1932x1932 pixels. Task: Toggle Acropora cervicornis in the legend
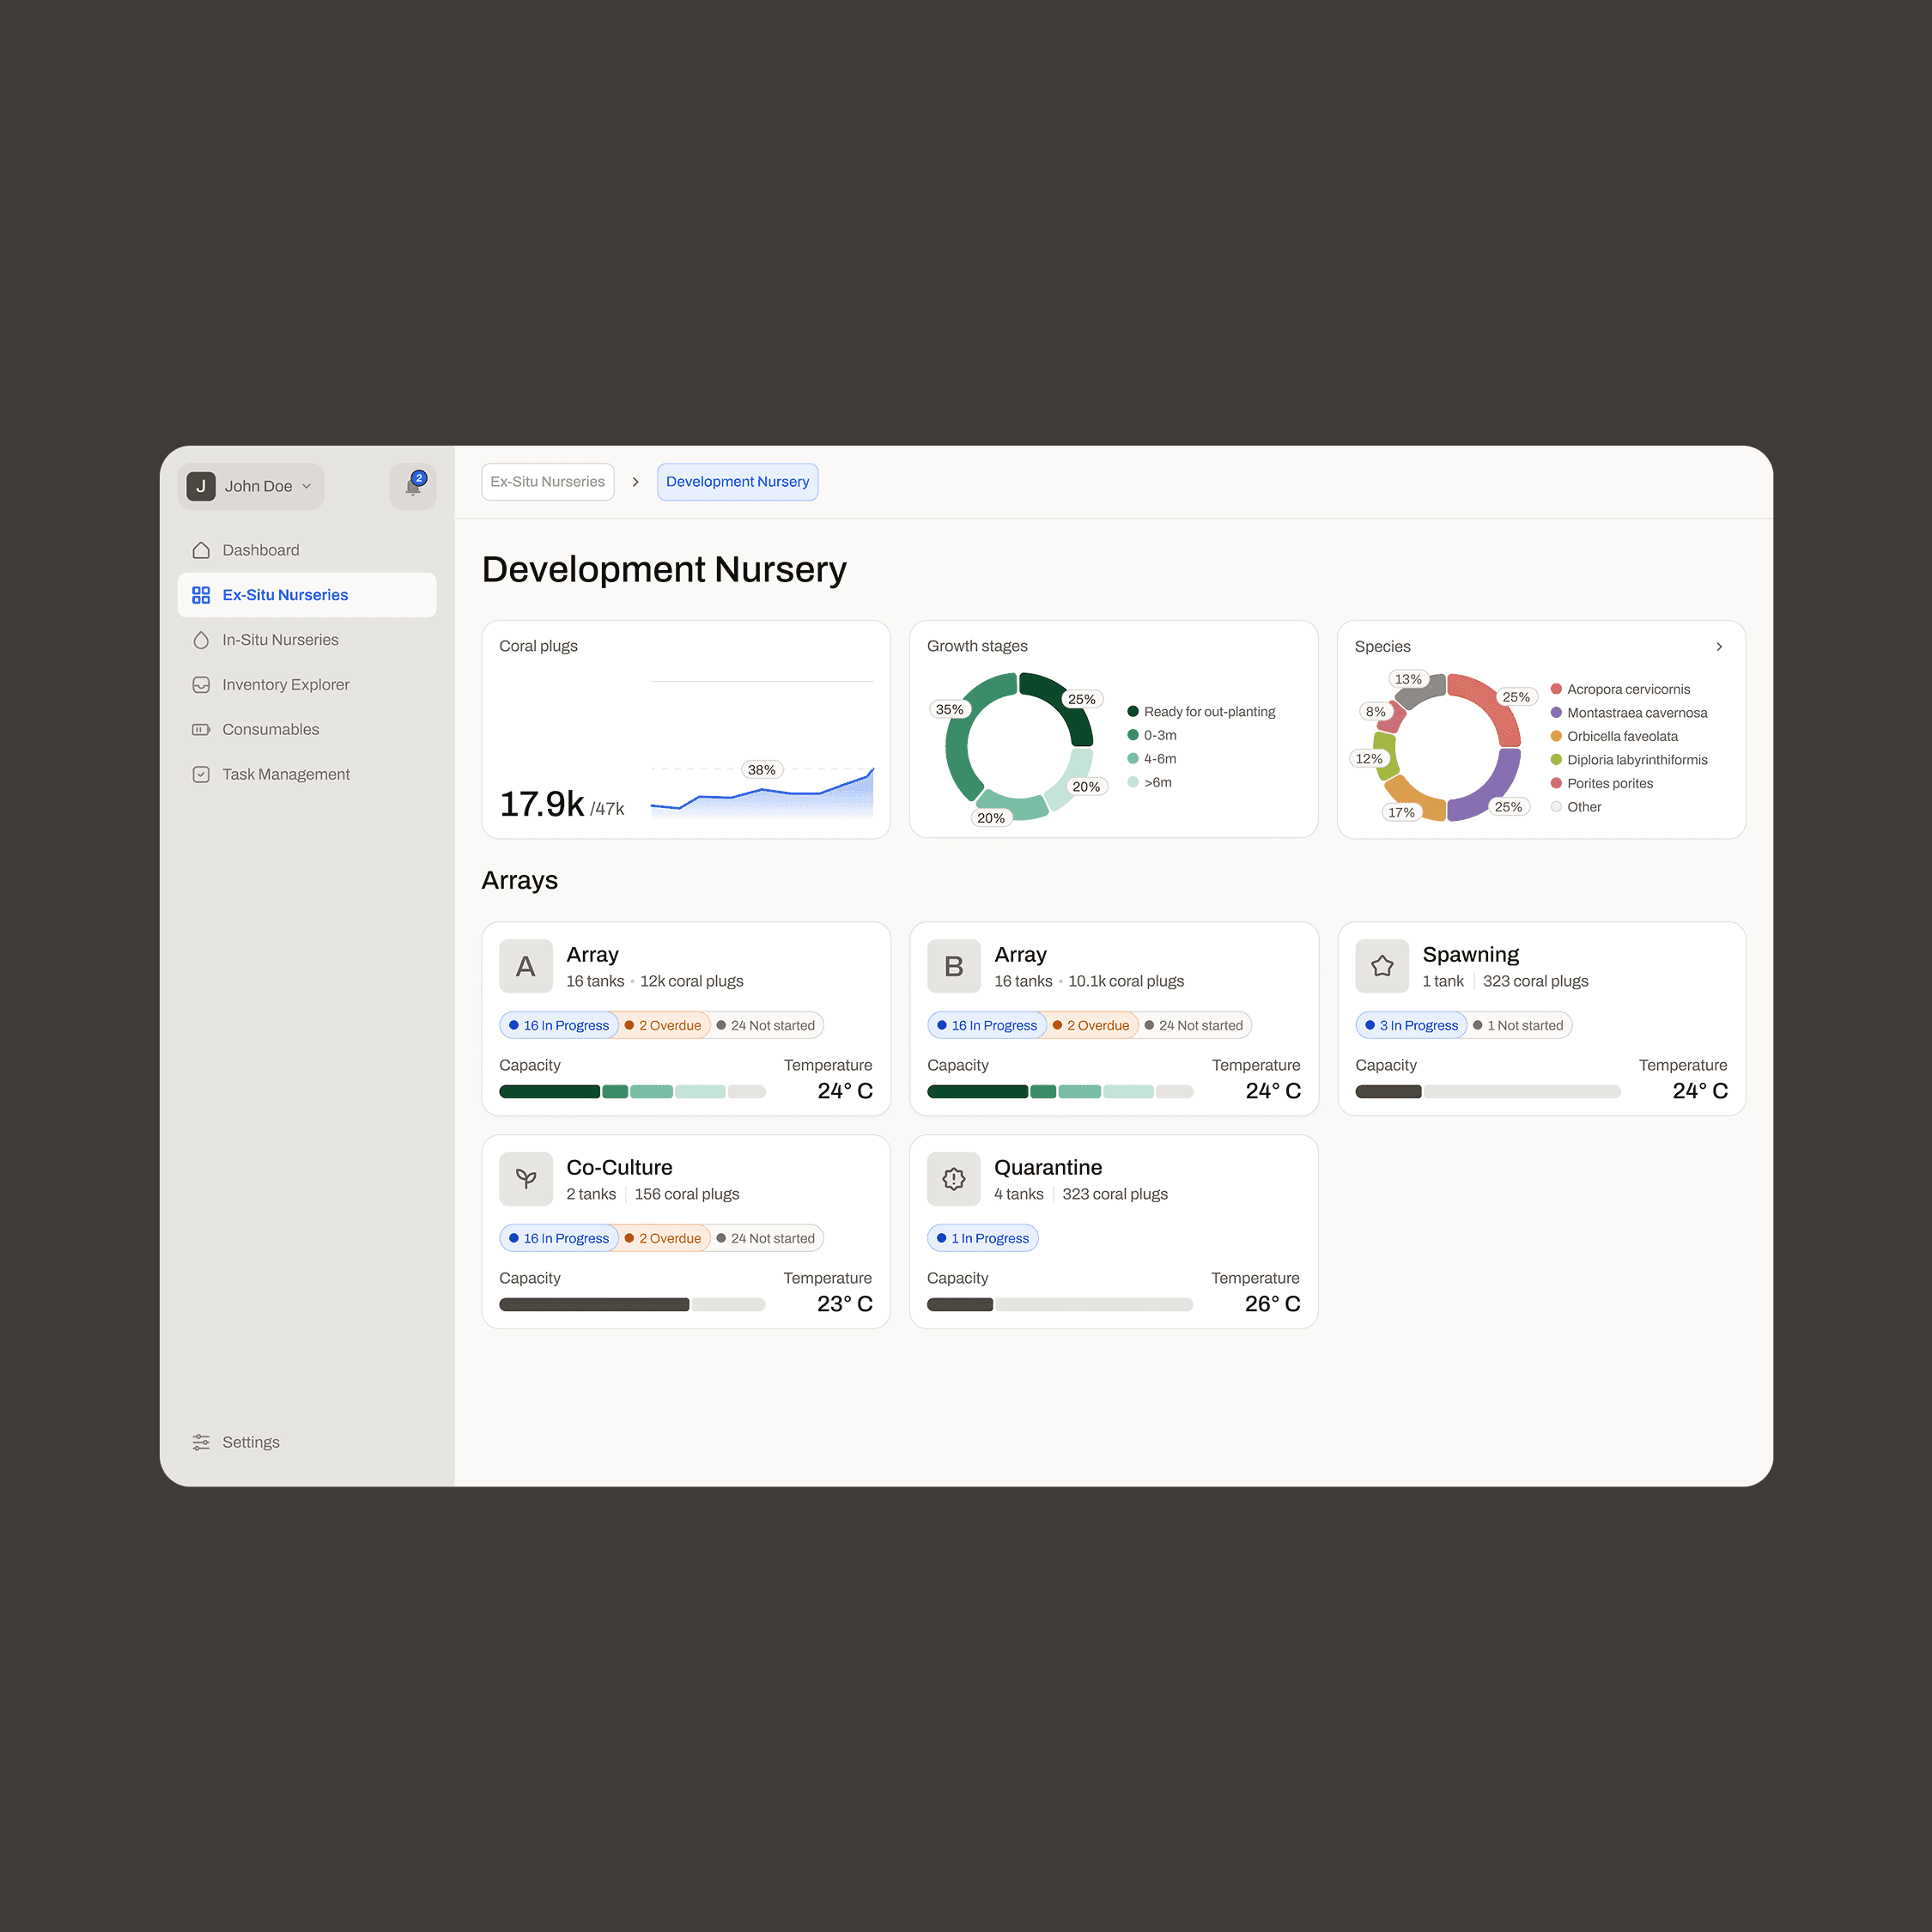1627,689
